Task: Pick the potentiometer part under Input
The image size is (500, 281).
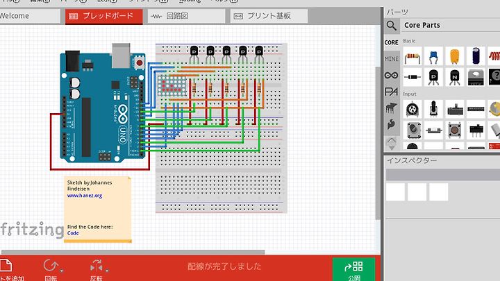Action: coord(433,110)
